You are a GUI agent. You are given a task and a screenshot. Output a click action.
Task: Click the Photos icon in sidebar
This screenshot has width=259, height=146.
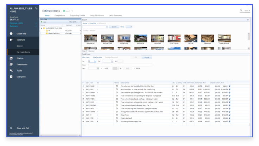(11, 58)
